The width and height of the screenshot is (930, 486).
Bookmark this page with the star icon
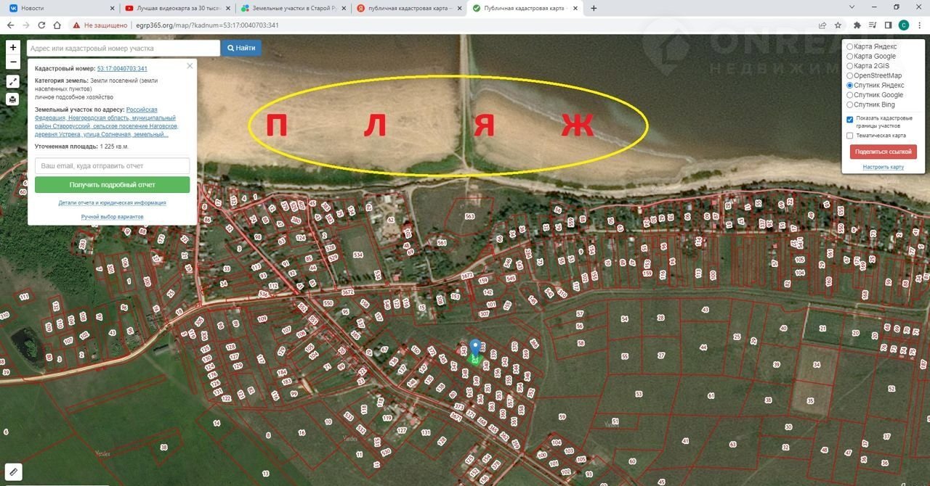838,25
